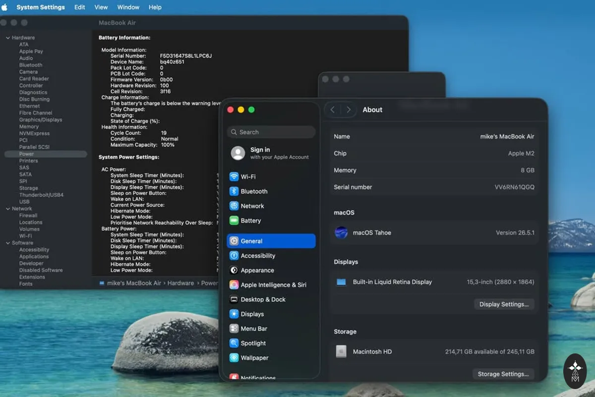Click the Storage Settings... button

(503, 374)
